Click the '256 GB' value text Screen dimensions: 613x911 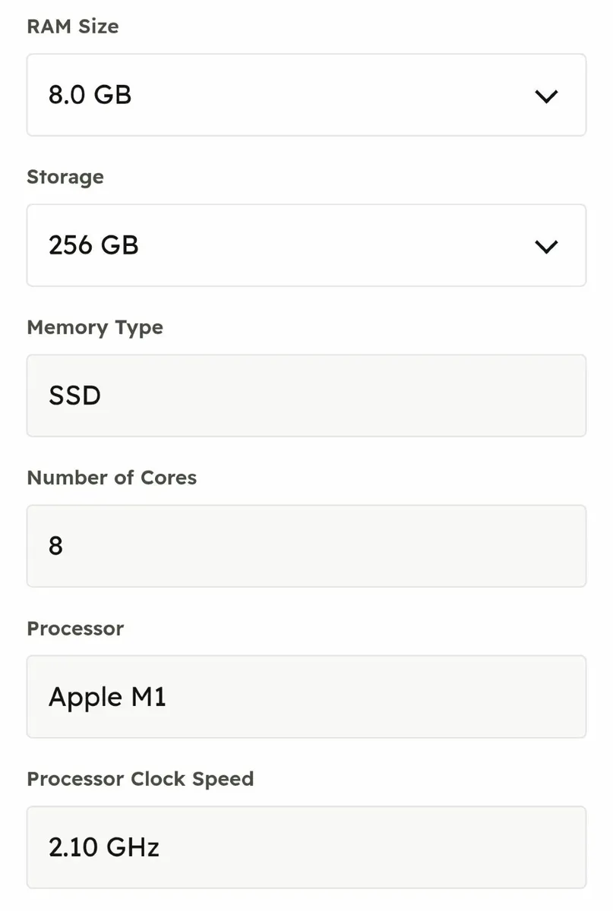(93, 245)
